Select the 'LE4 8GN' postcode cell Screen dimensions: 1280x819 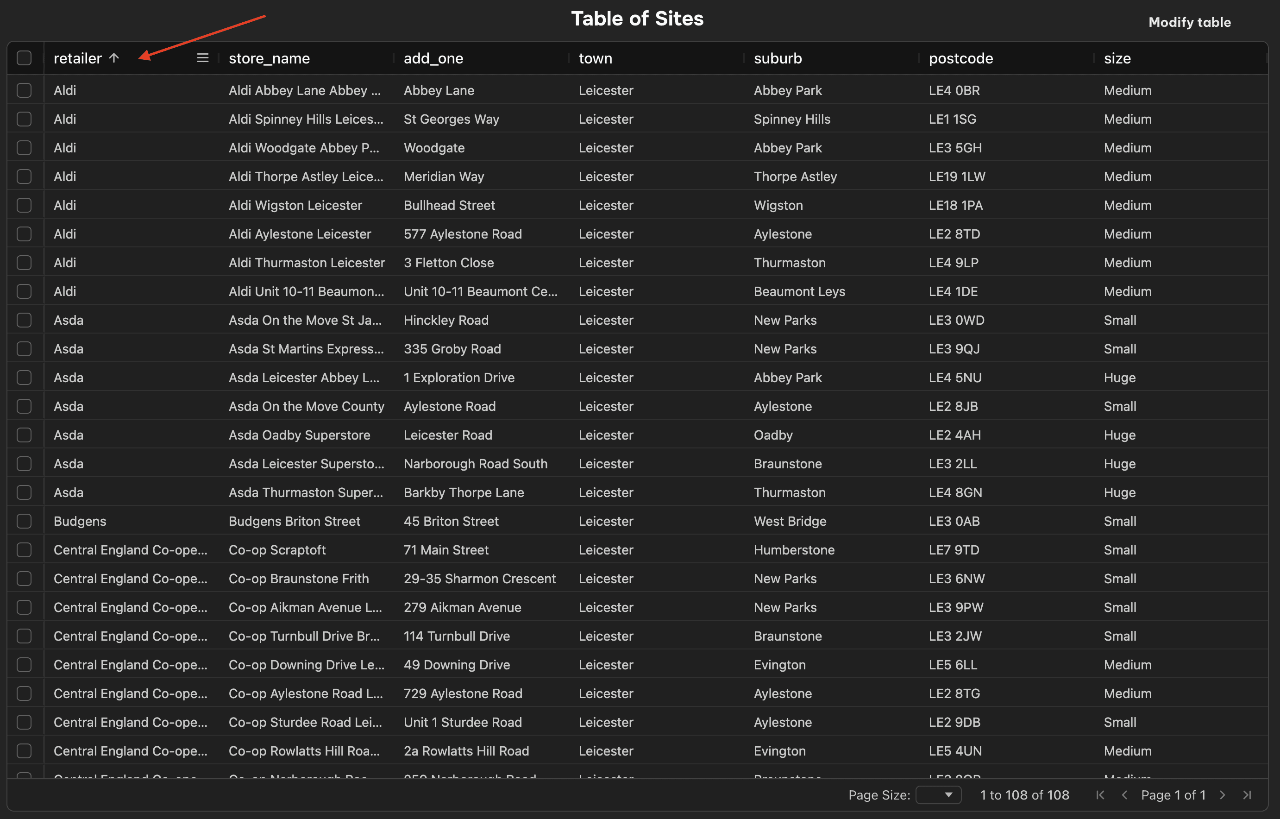pyautogui.click(x=955, y=492)
